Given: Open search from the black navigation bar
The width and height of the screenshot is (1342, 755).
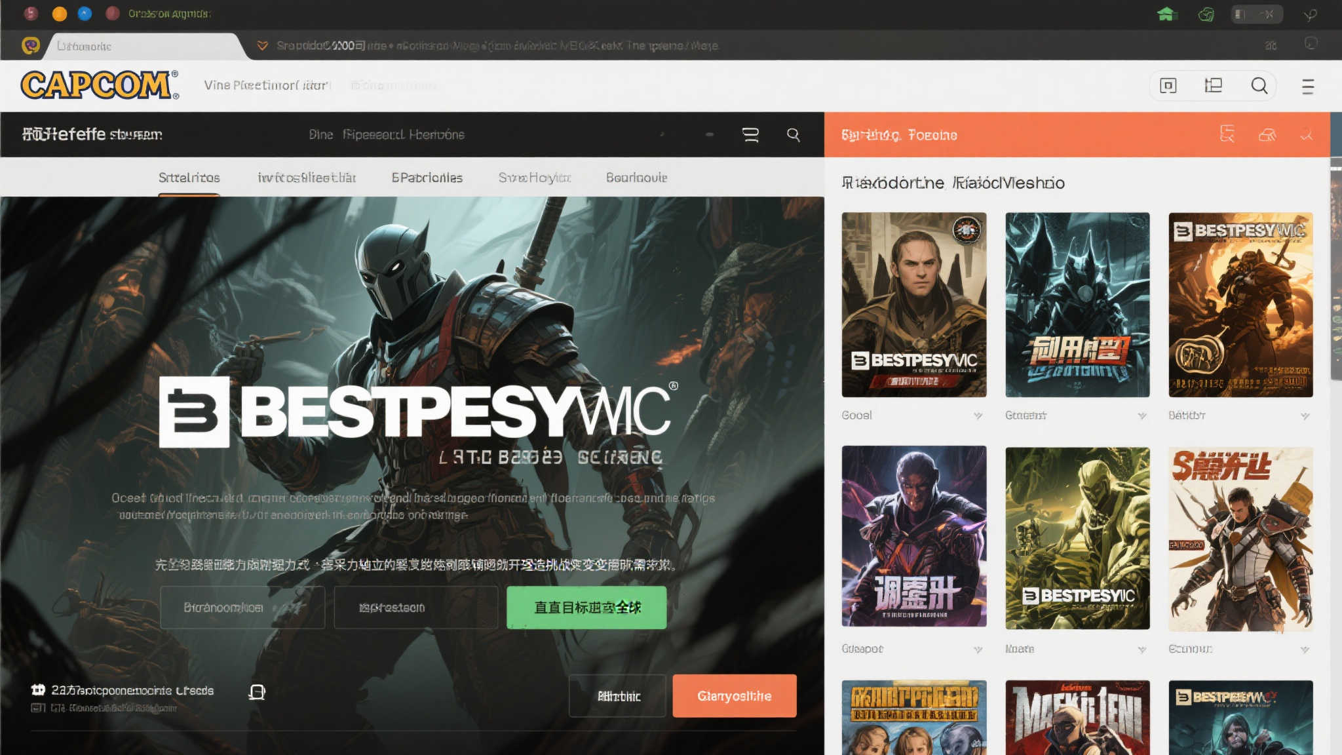Looking at the screenshot, I should pyautogui.click(x=794, y=135).
